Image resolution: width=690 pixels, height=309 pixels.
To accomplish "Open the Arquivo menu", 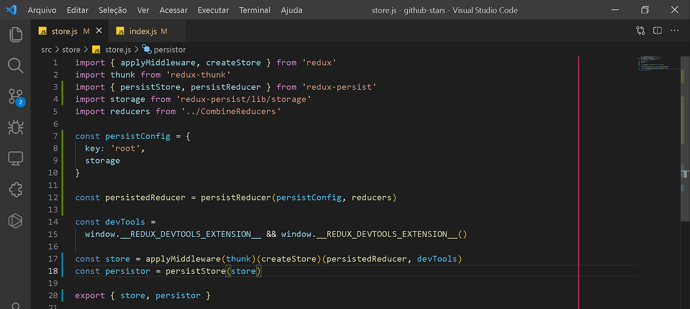I will pyautogui.click(x=42, y=10).
